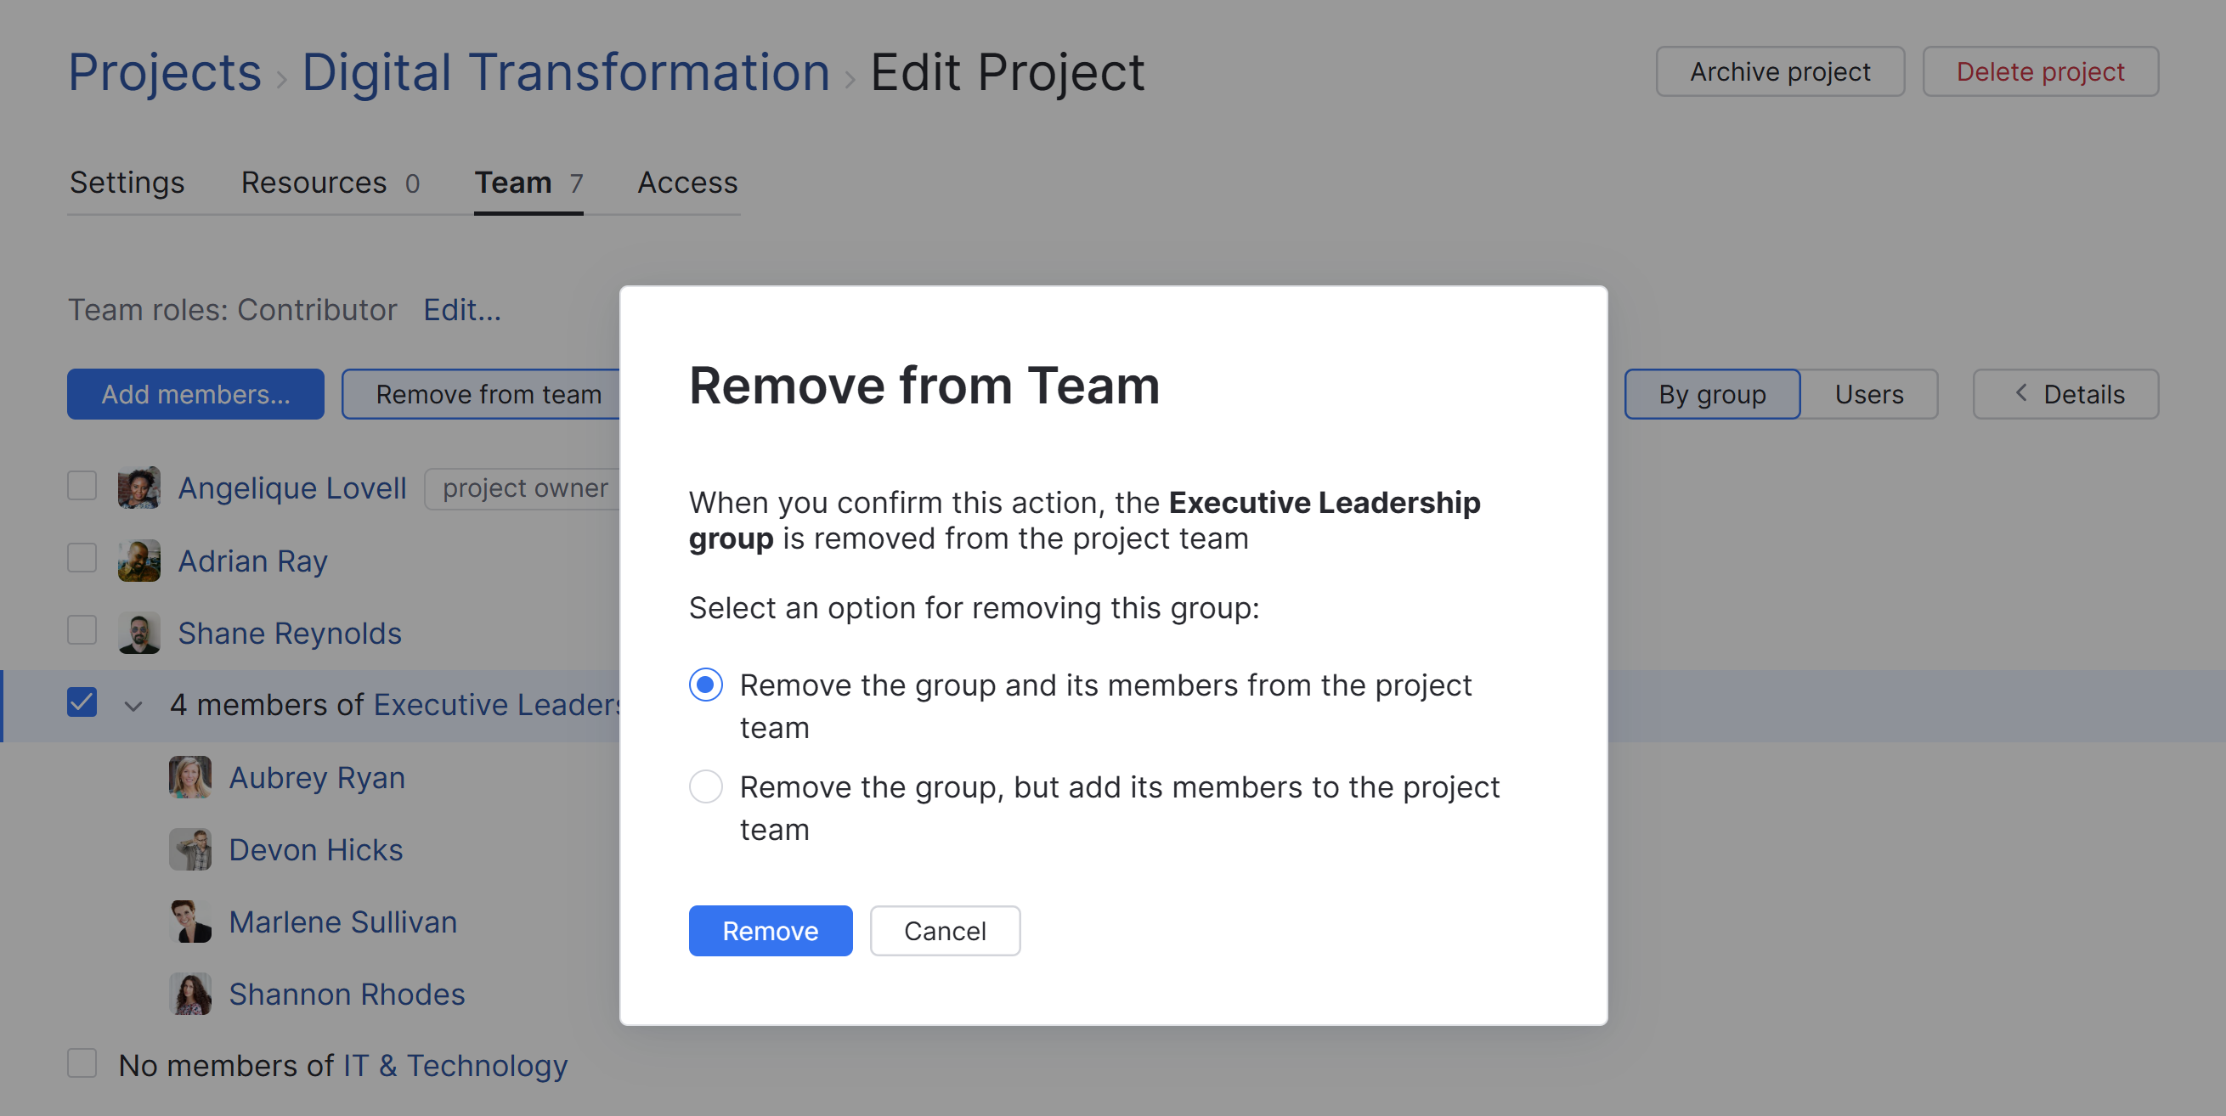This screenshot has height=1116, width=2226.
Task: Cancel the Remove from Team dialog
Action: [x=944, y=930]
